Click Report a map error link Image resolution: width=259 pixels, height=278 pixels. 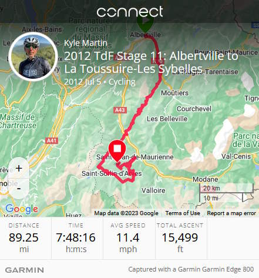point(231,213)
